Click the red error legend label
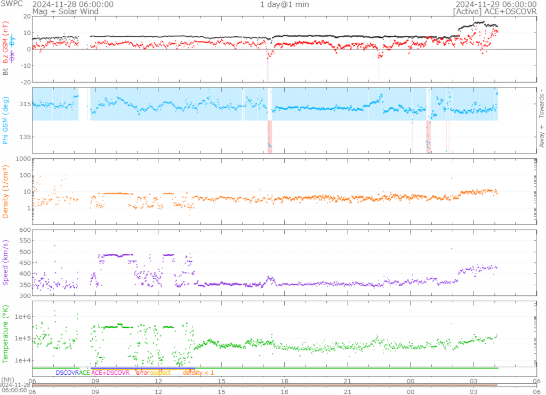Viewport: 546px width, 395px height. point(142,373)
